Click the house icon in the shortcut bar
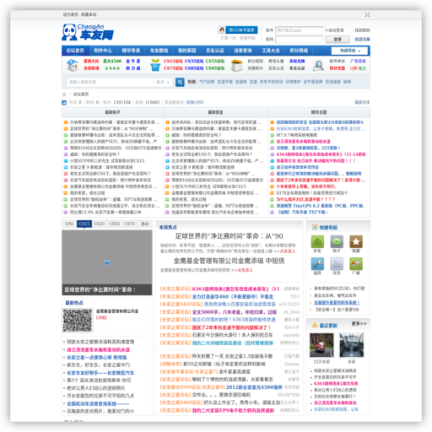The image size is (432, 432). click(73, 65)
